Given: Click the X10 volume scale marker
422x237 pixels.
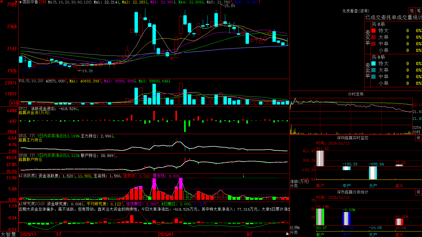Looking at the screenshot, I should click(x=14, y=103).
